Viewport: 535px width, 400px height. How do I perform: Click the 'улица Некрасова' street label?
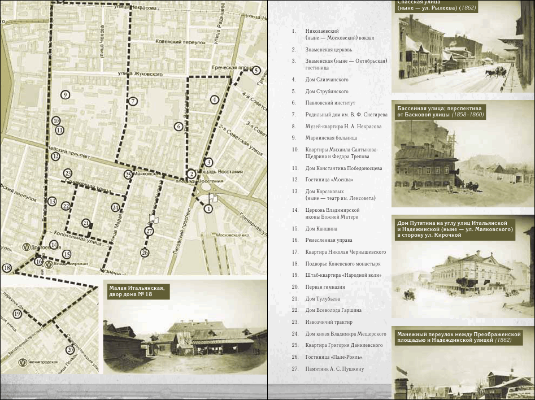(136, 7)
